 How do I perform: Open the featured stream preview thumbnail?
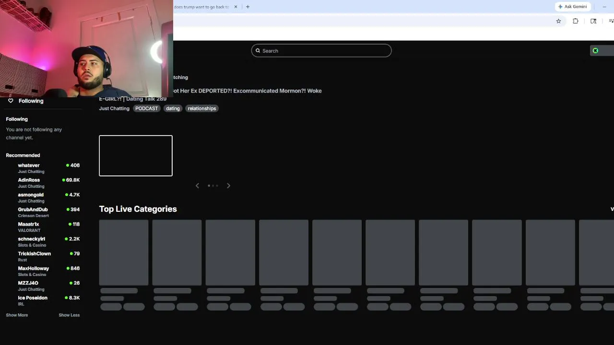point(136,156)
